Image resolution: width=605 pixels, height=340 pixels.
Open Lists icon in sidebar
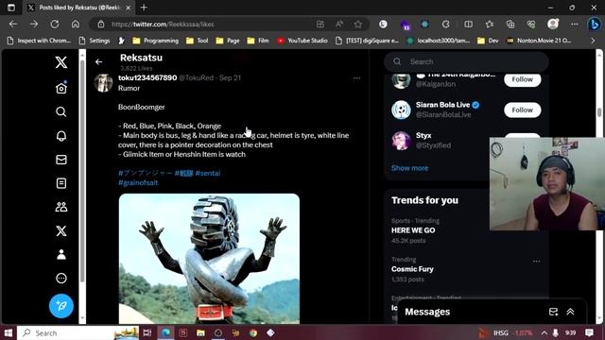(60, 183)
